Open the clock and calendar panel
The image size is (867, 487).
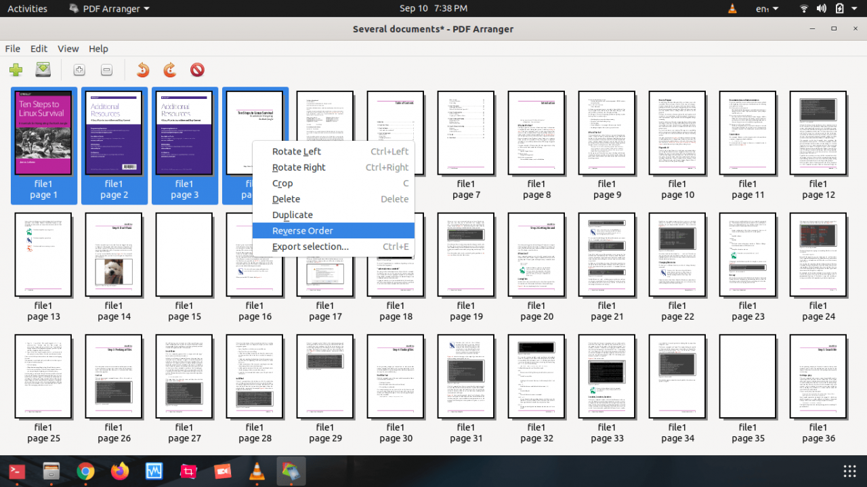[x=433, y=9]
